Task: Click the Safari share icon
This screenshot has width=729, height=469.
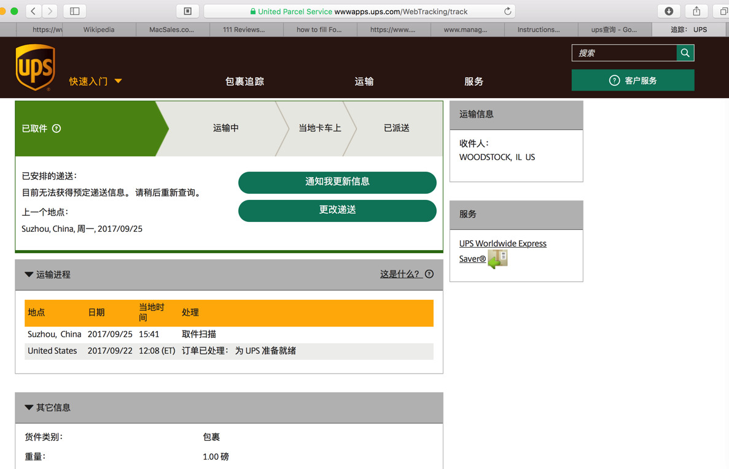Action: pyautogui.click(x=696, y=11)
